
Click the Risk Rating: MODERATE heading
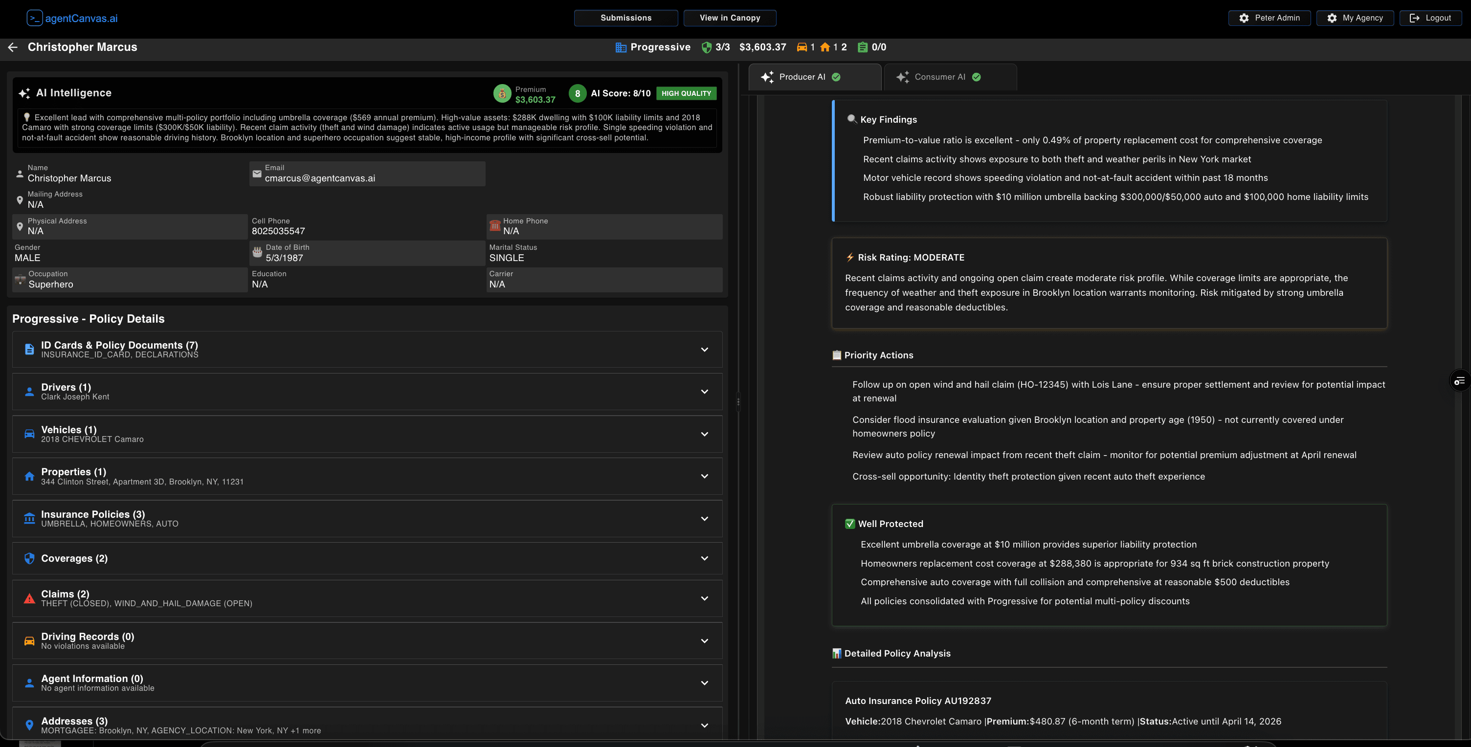pos(911,257)
